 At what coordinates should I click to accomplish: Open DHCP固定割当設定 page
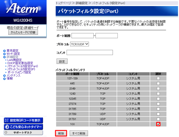click(x=20, y=63)
